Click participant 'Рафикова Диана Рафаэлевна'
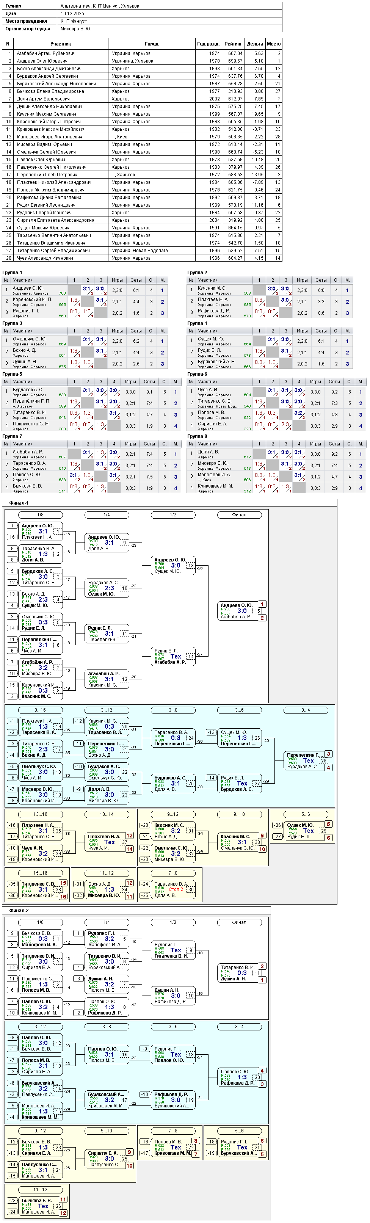Viewport: 370px width, 1223px height. [x=49, y=198]
